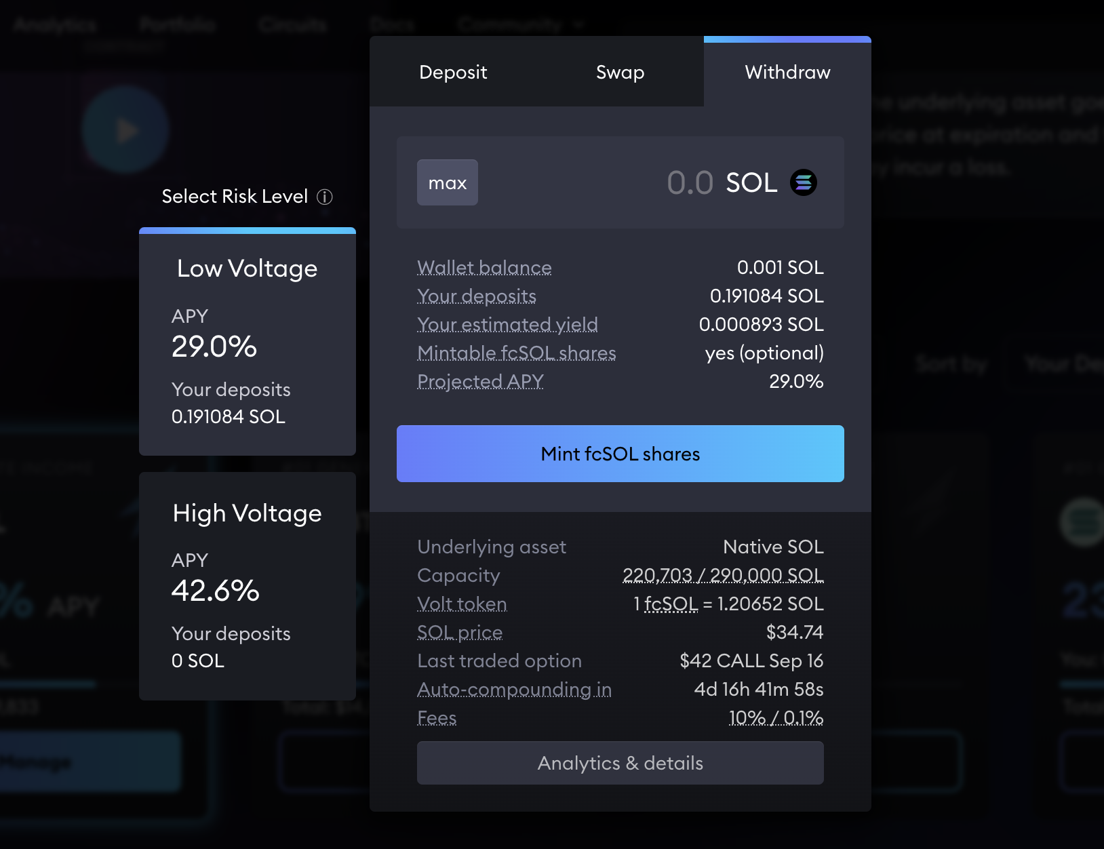
Task: Click the 0.0 SOL amount input field
Action: [620, 182]
